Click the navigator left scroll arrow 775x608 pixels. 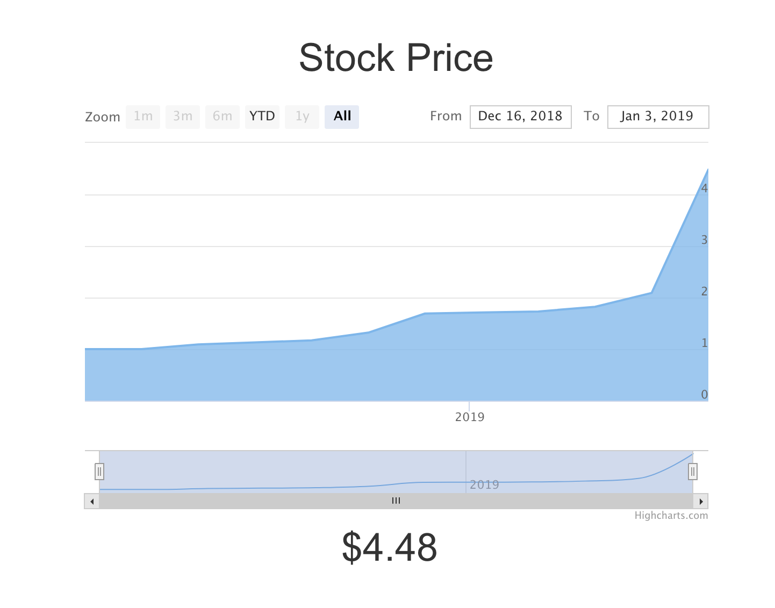(92, 502)
